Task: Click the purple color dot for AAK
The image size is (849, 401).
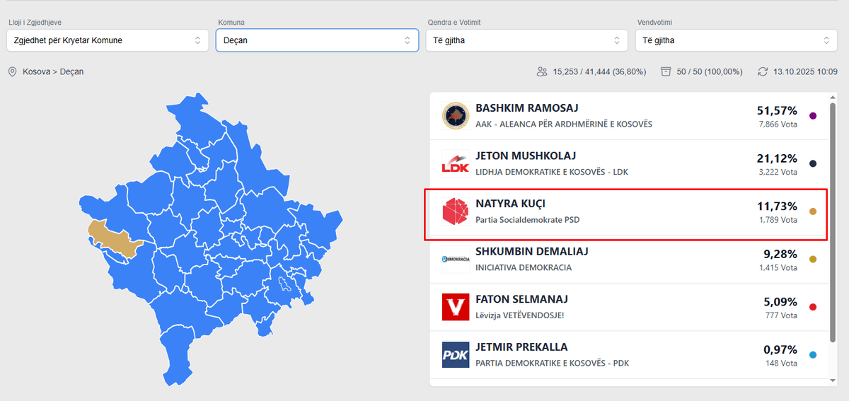Action: (x=813, y=116)
